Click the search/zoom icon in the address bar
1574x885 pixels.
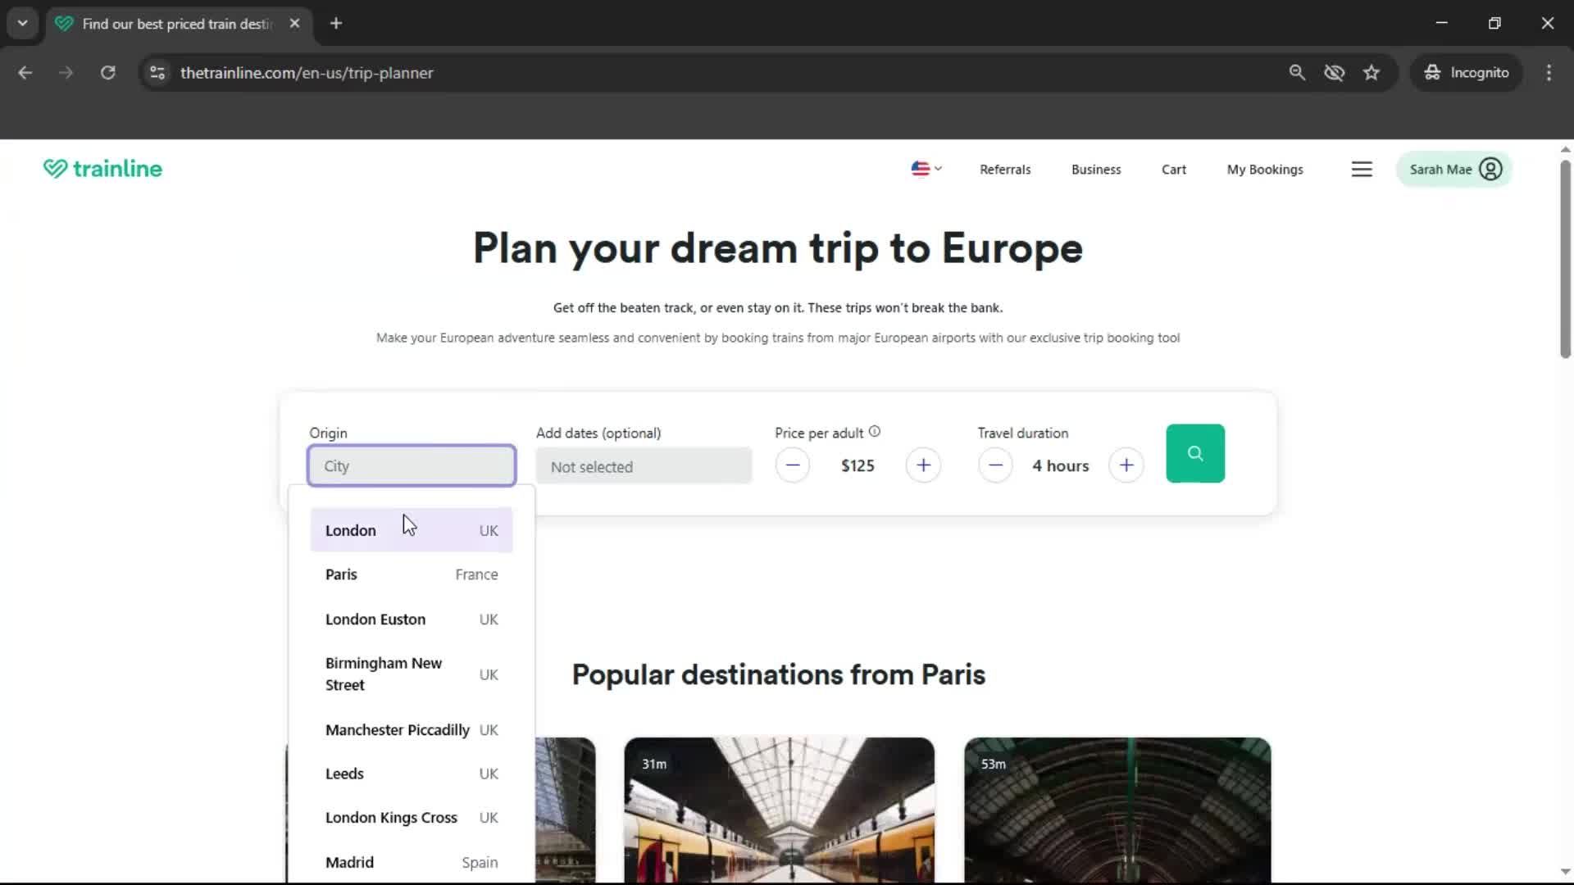click(1298, 72)
